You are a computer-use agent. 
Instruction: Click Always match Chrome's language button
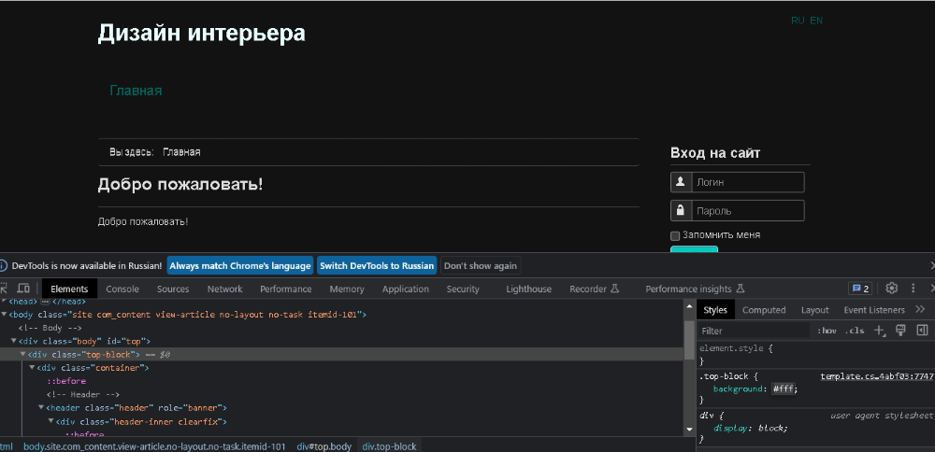coord(240,266)
